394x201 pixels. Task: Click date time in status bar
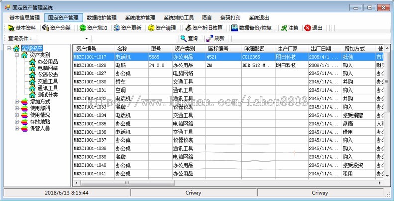tap(67, 193)
